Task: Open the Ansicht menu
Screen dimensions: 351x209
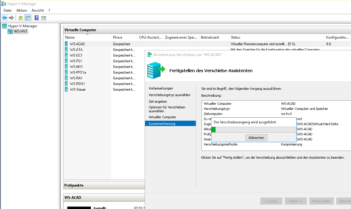Action: (38, 10)
